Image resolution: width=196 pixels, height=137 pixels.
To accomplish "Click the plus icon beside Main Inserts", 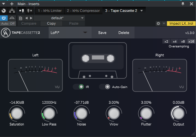I will point(12,4).
